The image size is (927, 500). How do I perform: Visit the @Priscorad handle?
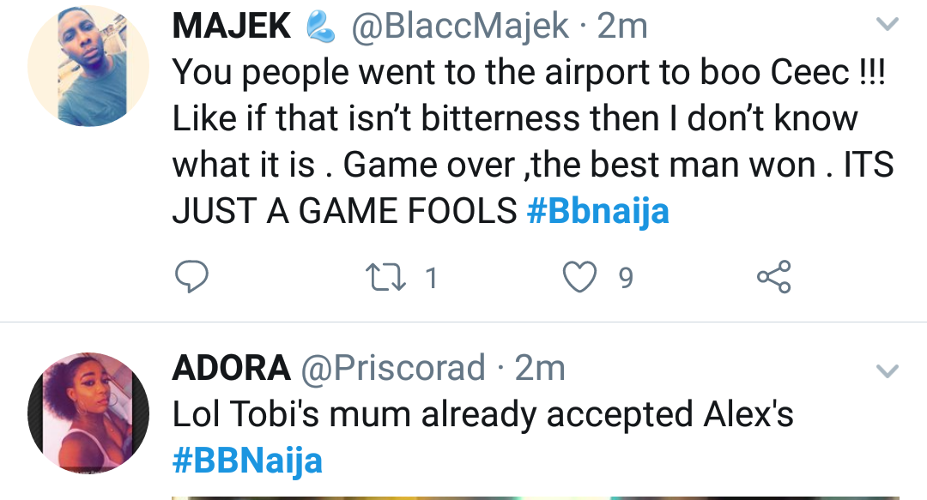tap(392, 369)
